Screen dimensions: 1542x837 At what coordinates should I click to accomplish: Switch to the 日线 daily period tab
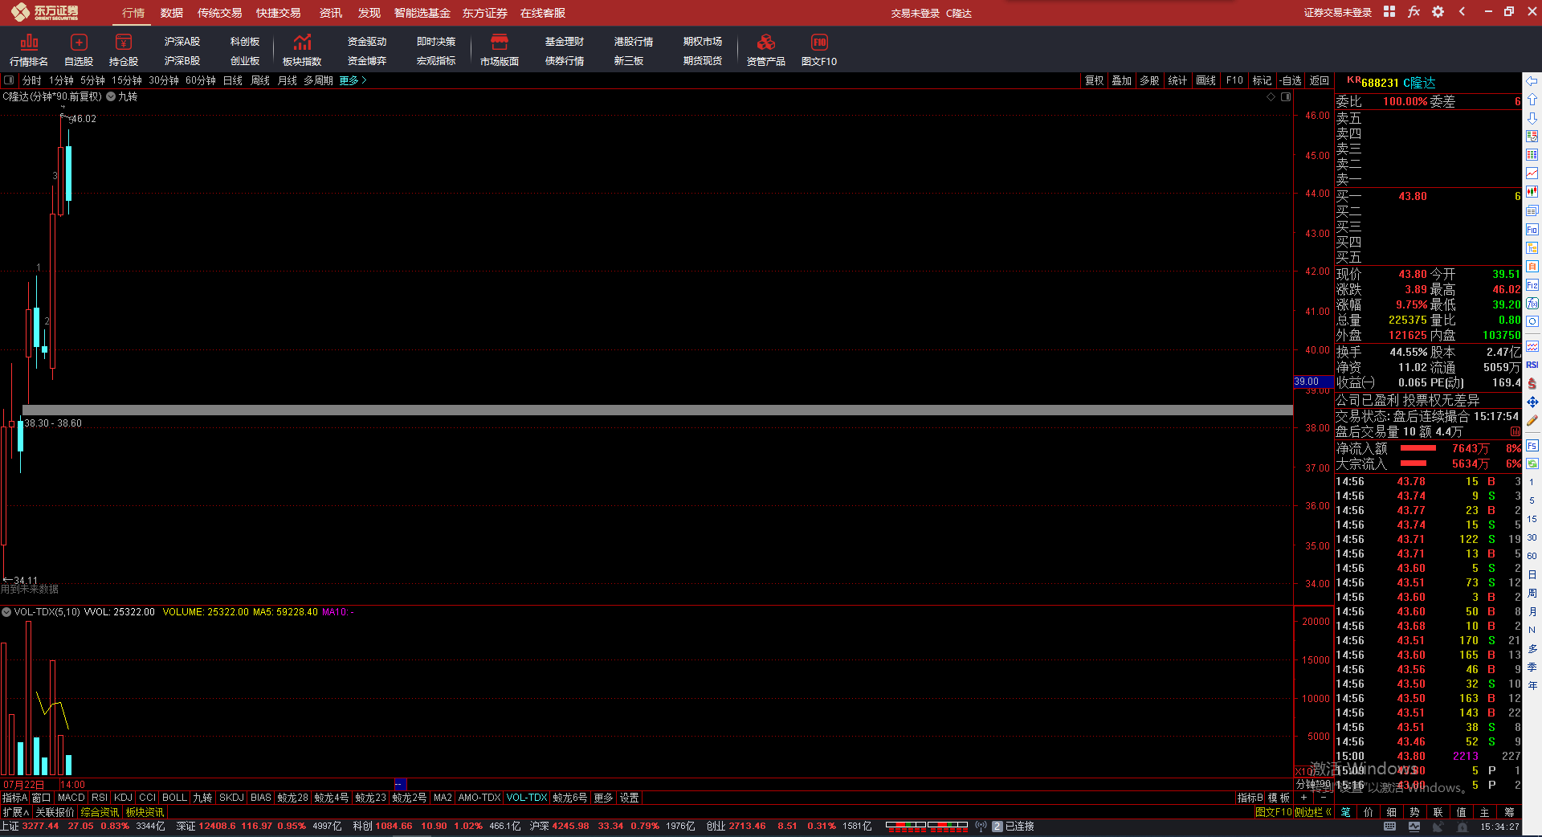pos(233,80)
